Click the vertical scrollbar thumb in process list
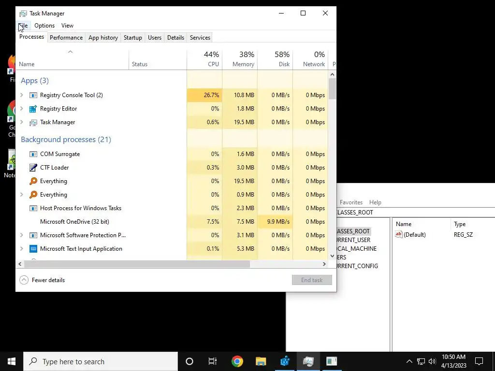The width and height of the screenshot is (495, 371). pyautogui.click(x=332, y=89)
